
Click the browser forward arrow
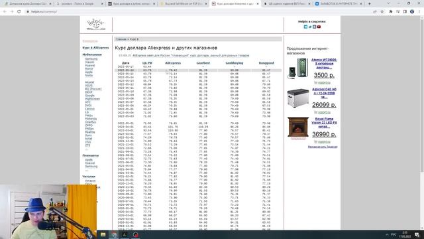[x=12, y=12]
